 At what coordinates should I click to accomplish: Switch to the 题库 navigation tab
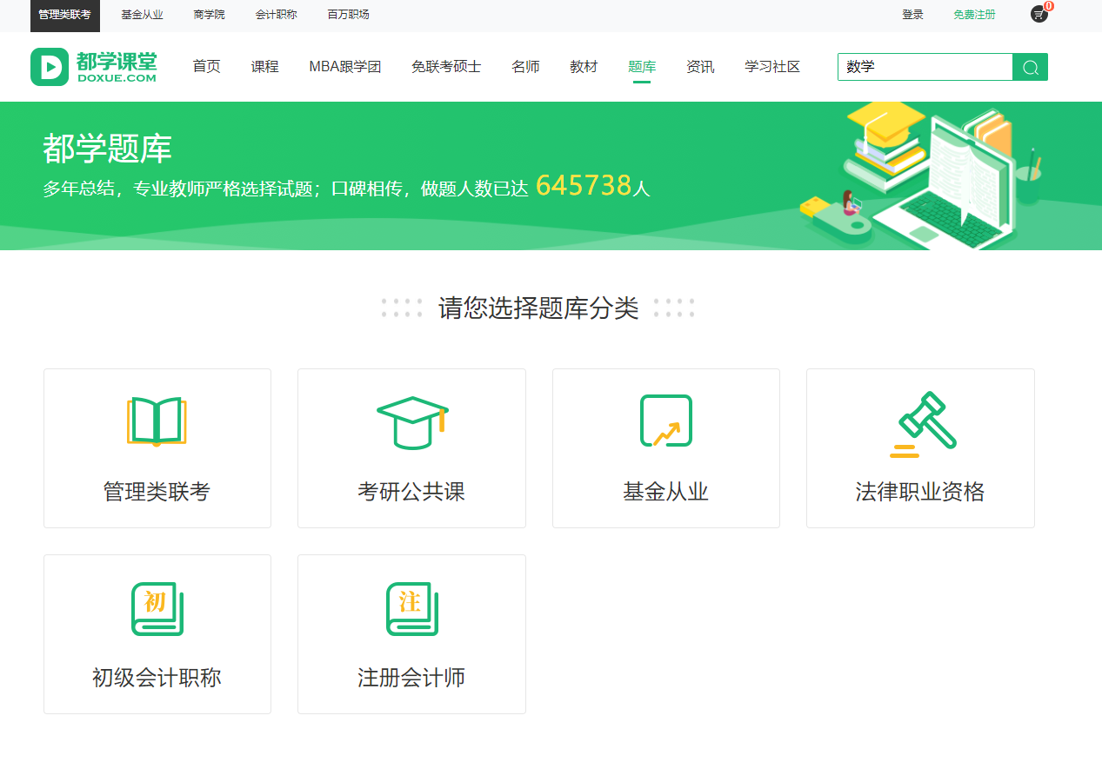click(641, 66)
